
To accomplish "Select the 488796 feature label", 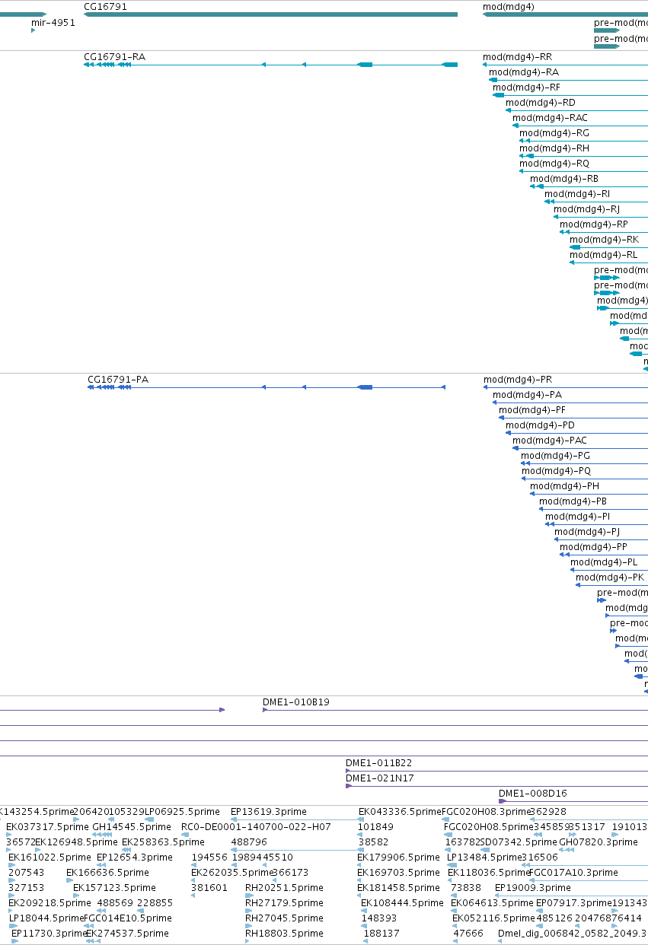I will (x=249, y=842).
